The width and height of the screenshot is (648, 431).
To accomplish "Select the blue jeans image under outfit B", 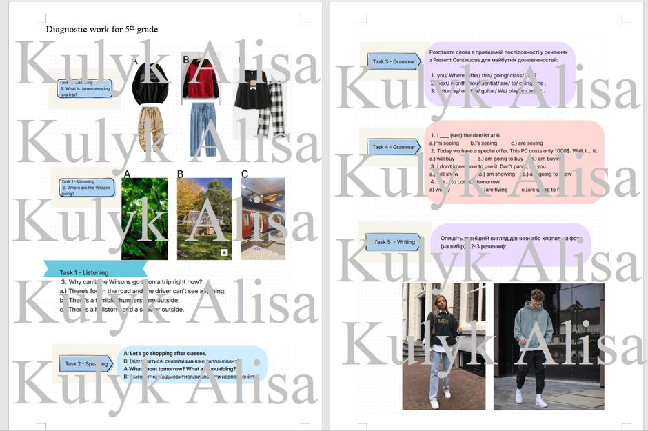I will point(203,130).
